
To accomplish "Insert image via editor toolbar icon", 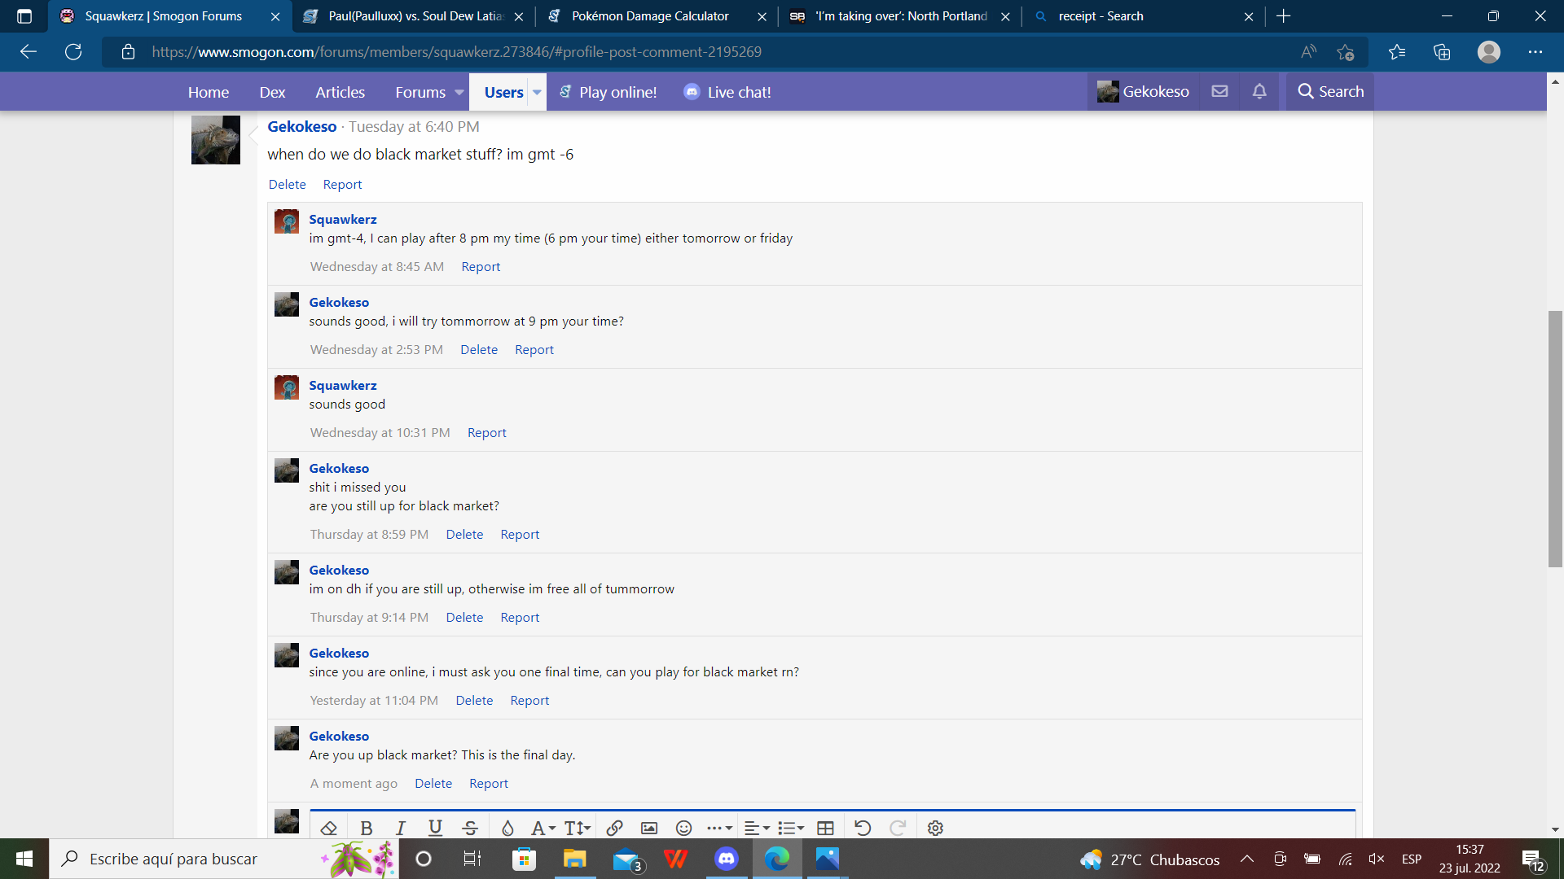I will pyautogui.click(x=649, y=828).
